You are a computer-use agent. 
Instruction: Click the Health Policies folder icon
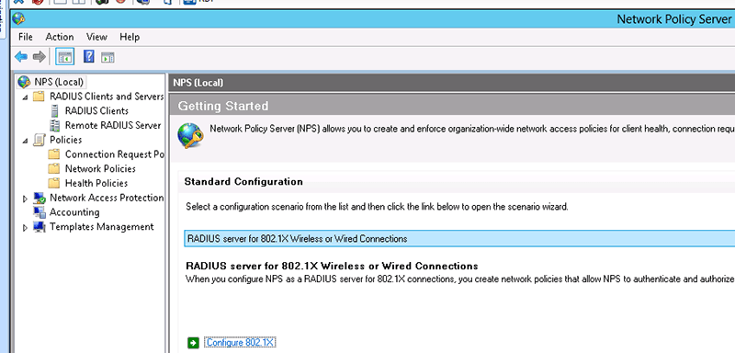click(x=54, y=183)
